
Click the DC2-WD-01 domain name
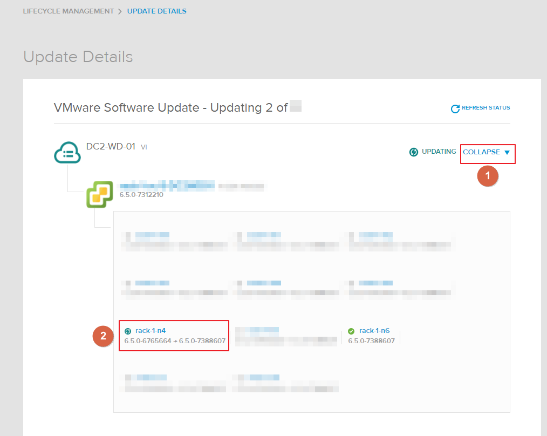point(111,146)
